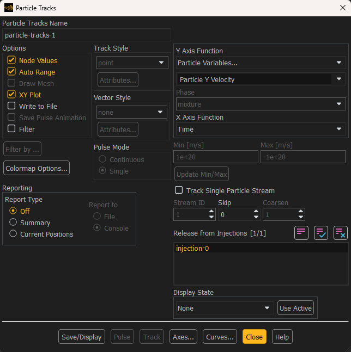Toggle the XY Plot checkbox
This screenshot has width=351, height=352.
click(x=11, y=95)
